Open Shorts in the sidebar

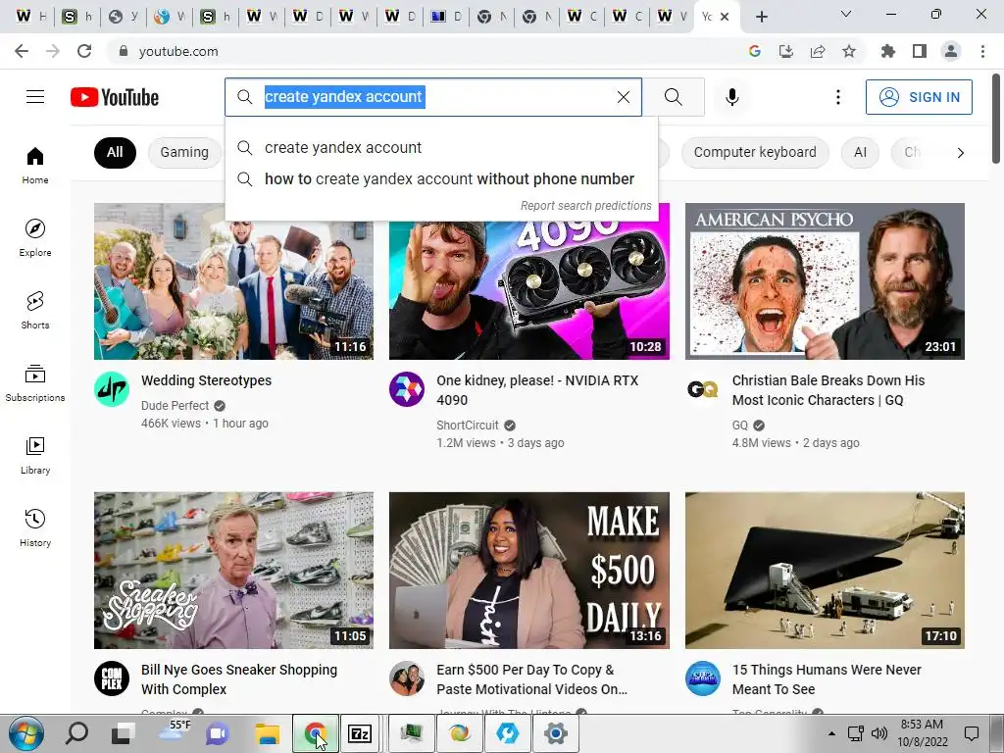pyautogui.click(x=35, y=310)
